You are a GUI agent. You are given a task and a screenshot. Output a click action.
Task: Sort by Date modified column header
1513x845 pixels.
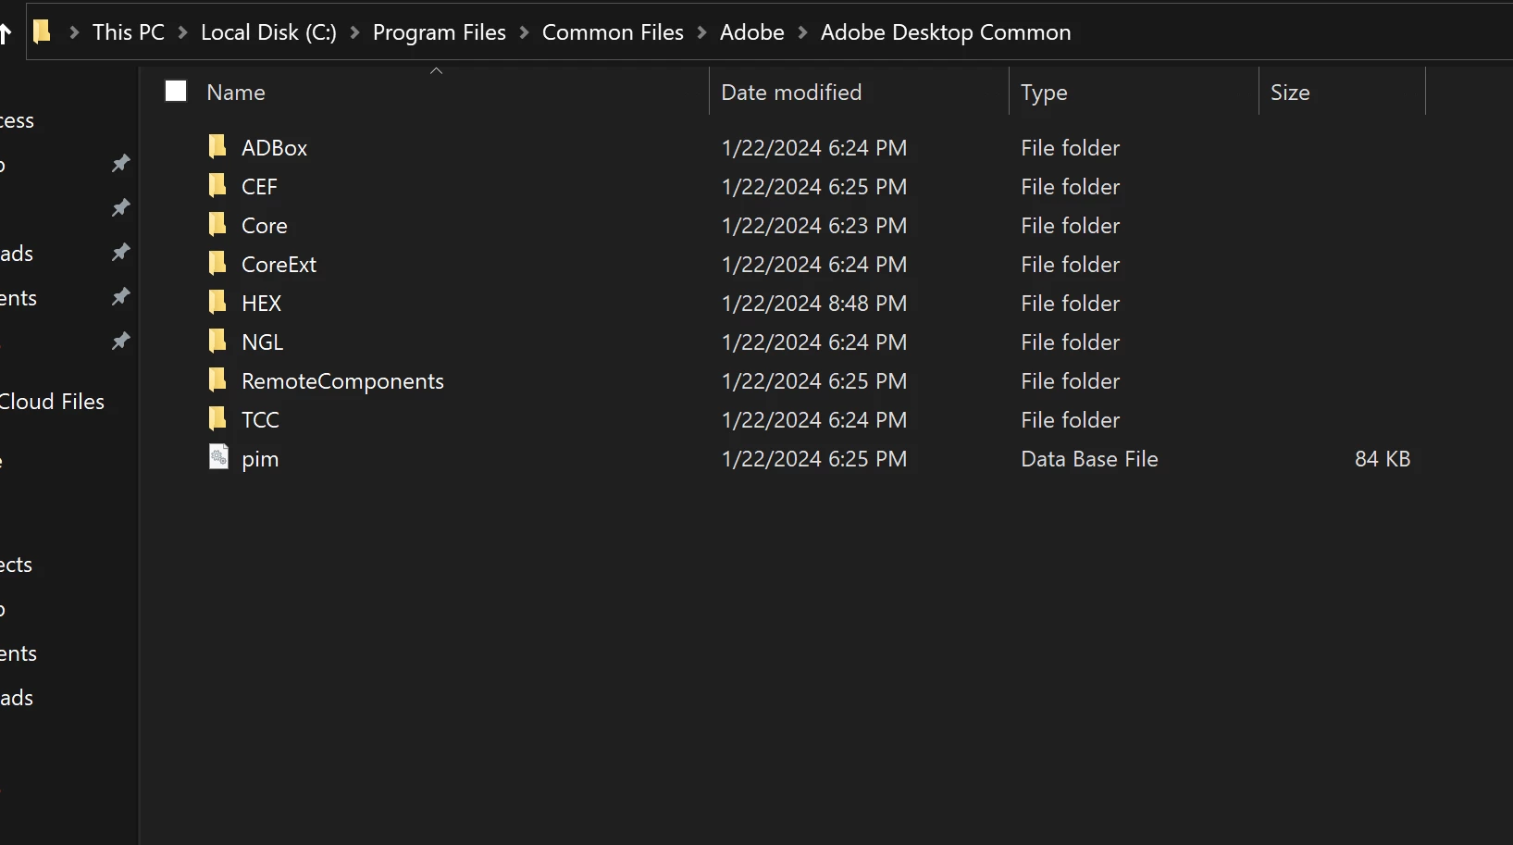pyautogui.click(x=791, y=93)
